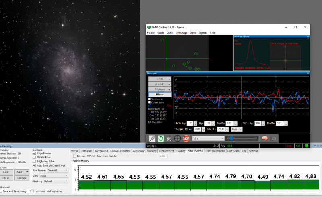Viewport: 322px width, 197px height.
Task: Click the crosshair start guiding icon
Action: point(178,138)
